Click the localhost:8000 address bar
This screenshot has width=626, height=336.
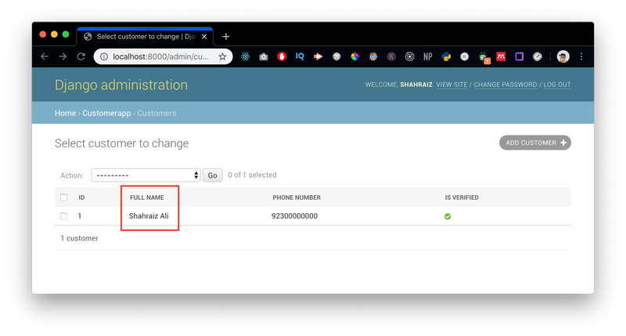click(160, 56)
